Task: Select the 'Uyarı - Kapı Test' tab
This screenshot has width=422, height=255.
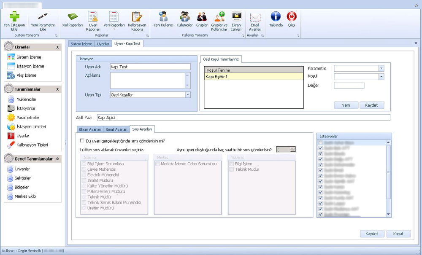Action: pyautogui.click(x=127, y=43)
